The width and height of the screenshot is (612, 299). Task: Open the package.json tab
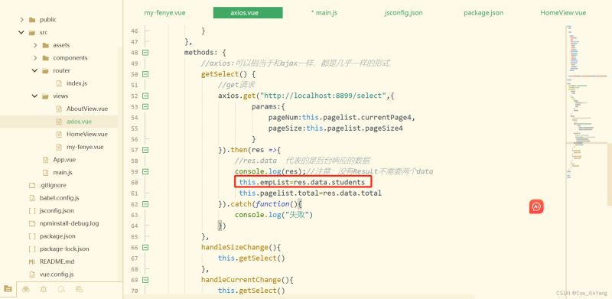coord(483,13)
